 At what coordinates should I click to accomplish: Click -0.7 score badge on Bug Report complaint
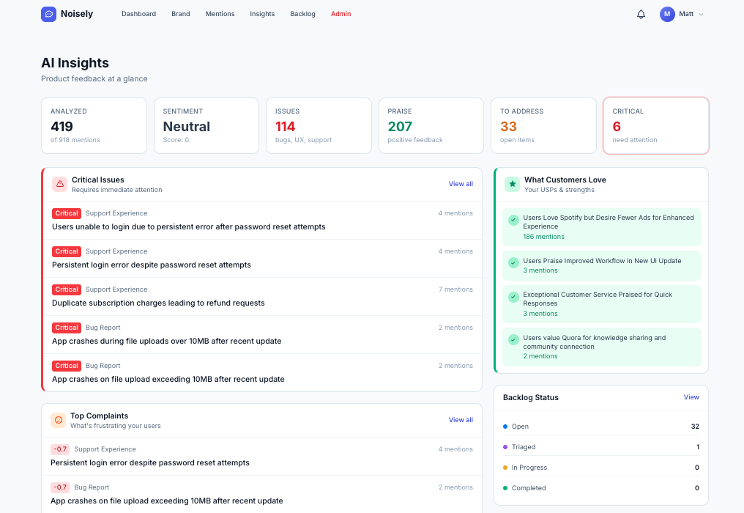click(60, 487)
